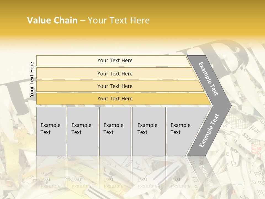This screenshot has height=199, width=265.
Task: Click the bold "Value Chain" title text
Action: pos(52,20)
